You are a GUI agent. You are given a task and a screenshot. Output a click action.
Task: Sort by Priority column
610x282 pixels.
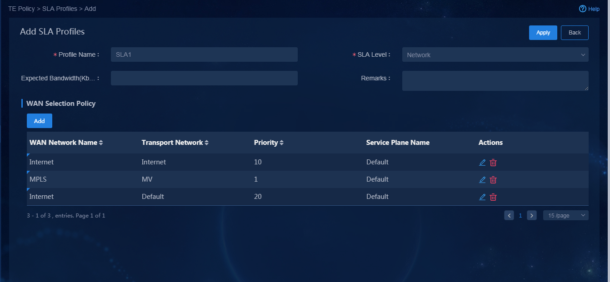coord(281,143)
